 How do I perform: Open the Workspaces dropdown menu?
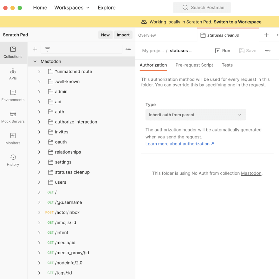pos(72,8)
